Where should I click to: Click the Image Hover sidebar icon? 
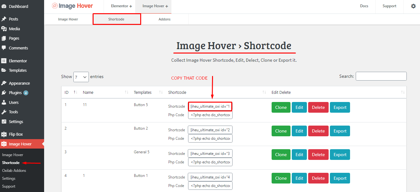4,144
